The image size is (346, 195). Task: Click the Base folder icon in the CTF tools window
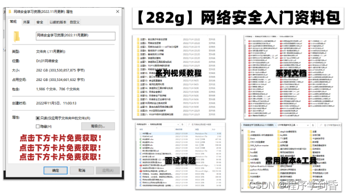click(249, 138)
